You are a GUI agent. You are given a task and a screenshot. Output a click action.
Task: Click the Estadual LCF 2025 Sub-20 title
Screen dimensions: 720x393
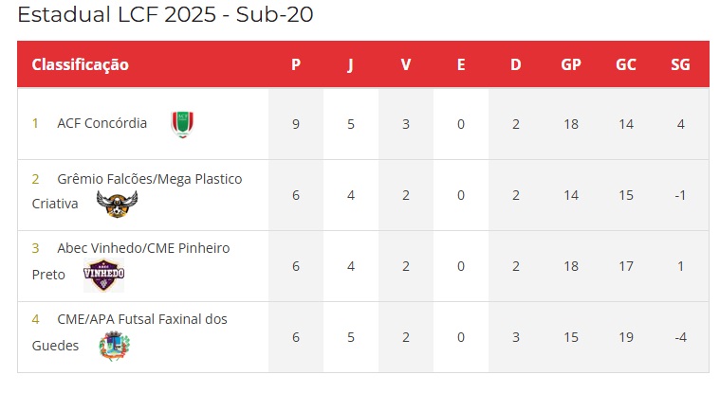166,15
